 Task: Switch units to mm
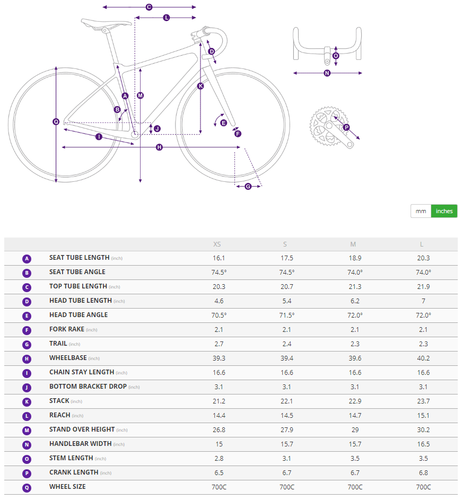tap(421, 211)
